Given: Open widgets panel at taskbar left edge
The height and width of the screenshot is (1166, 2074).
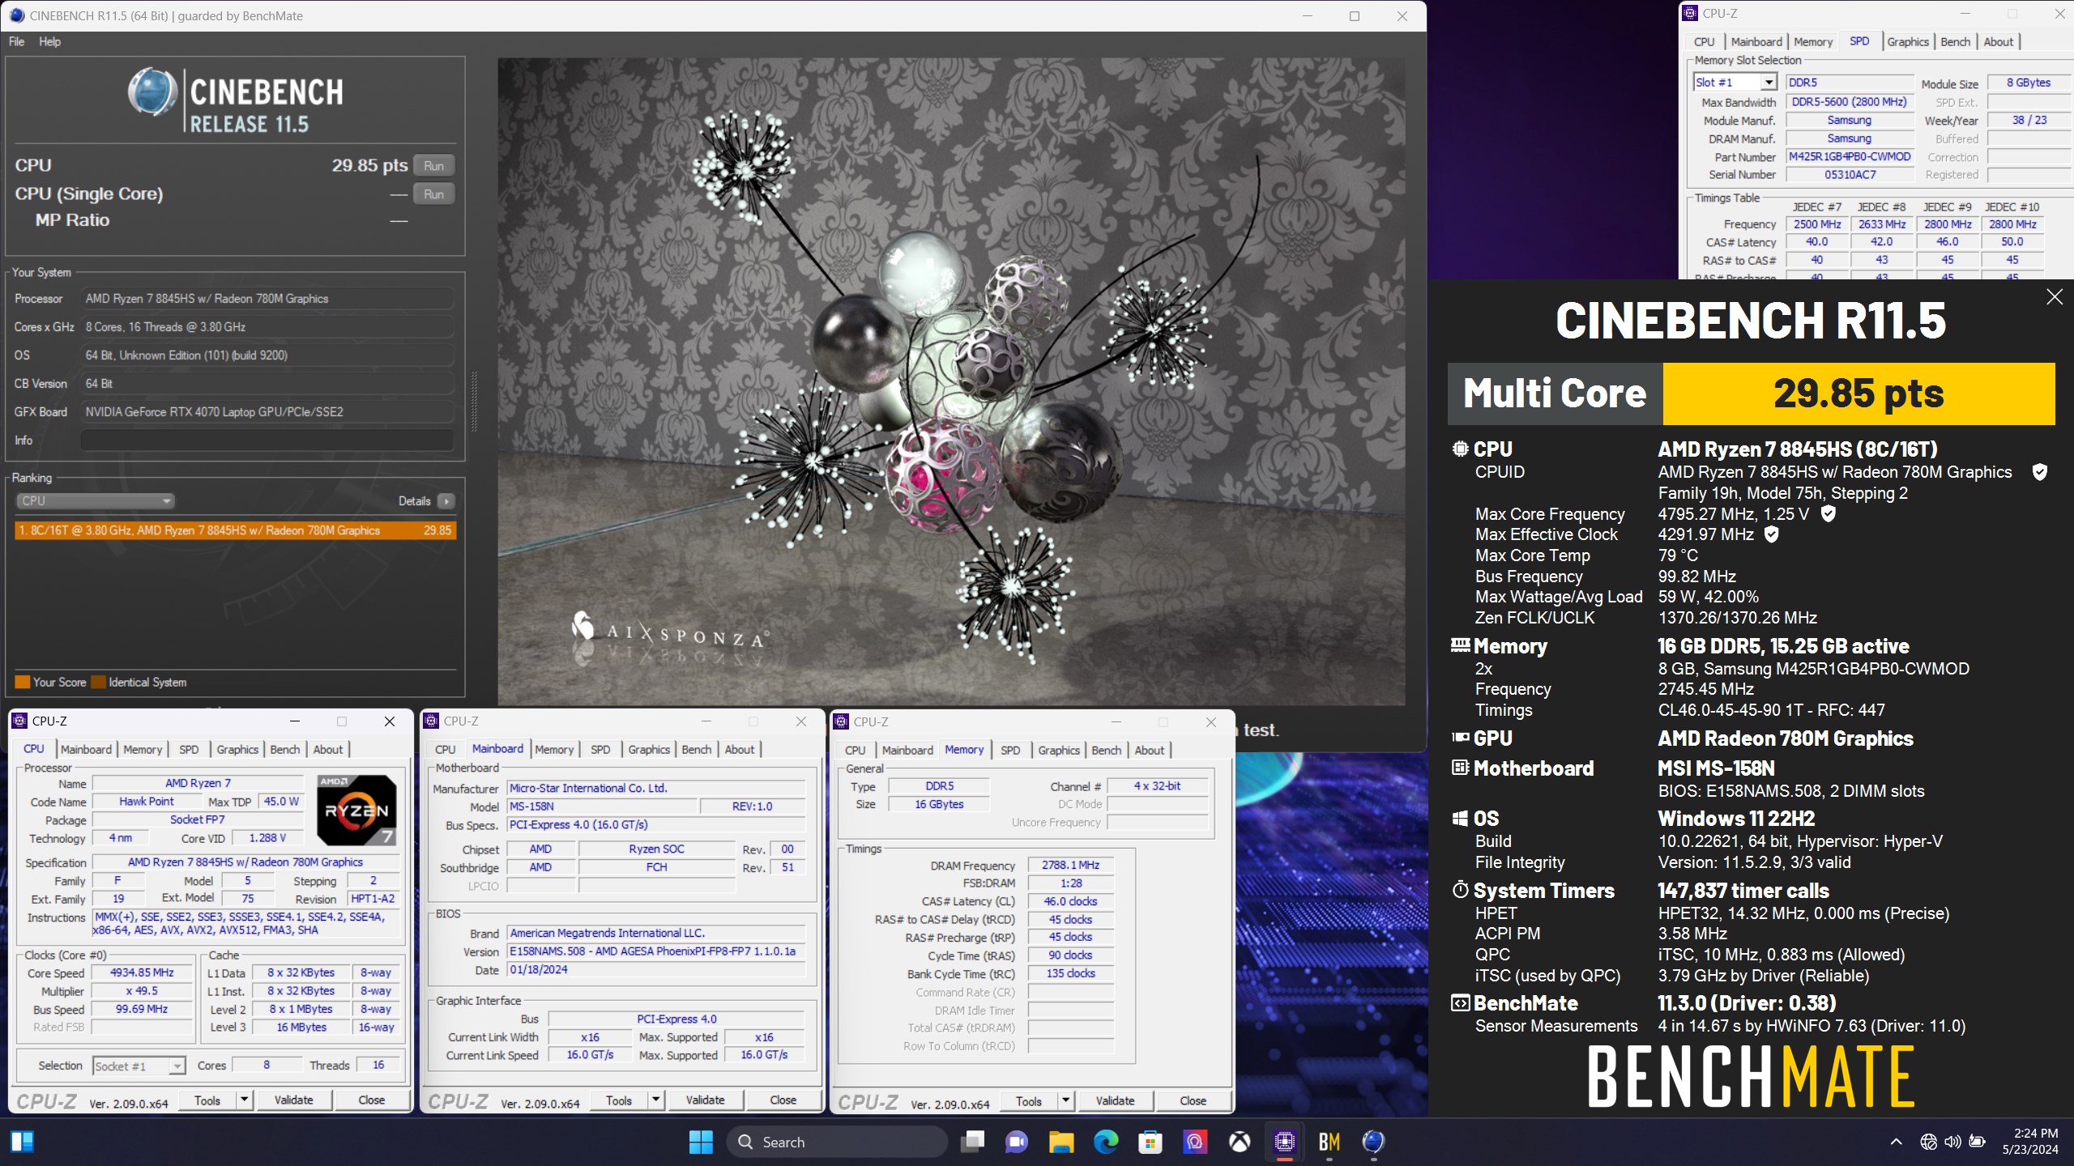Looking at the screenshot, I should pyautogui.click(x=22, y=1142).
